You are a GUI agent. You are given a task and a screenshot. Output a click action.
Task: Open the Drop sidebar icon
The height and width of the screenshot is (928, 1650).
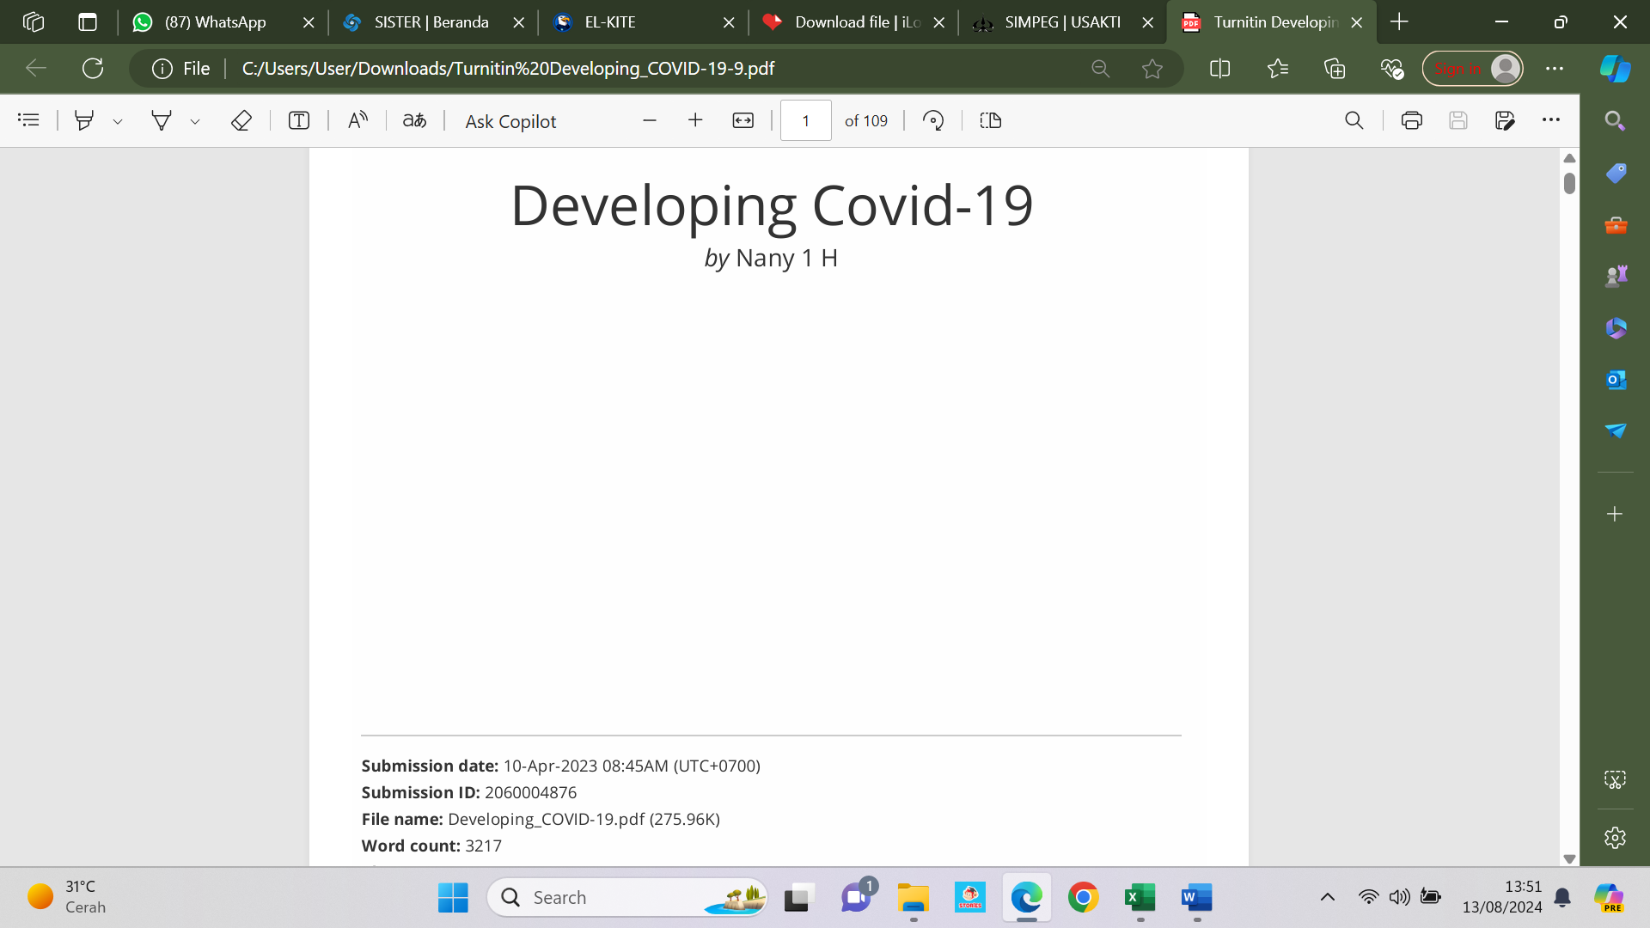tap(1616, 430)
